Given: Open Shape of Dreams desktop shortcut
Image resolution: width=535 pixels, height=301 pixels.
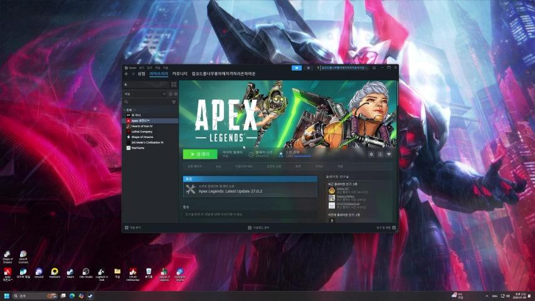Looking at the screenshot, I should pyautogui.click(x=8, y=257).
